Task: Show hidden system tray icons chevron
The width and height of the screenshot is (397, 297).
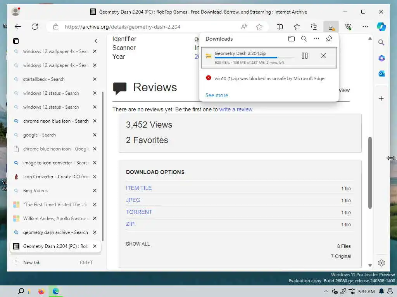Action: [x=326, y=292]
